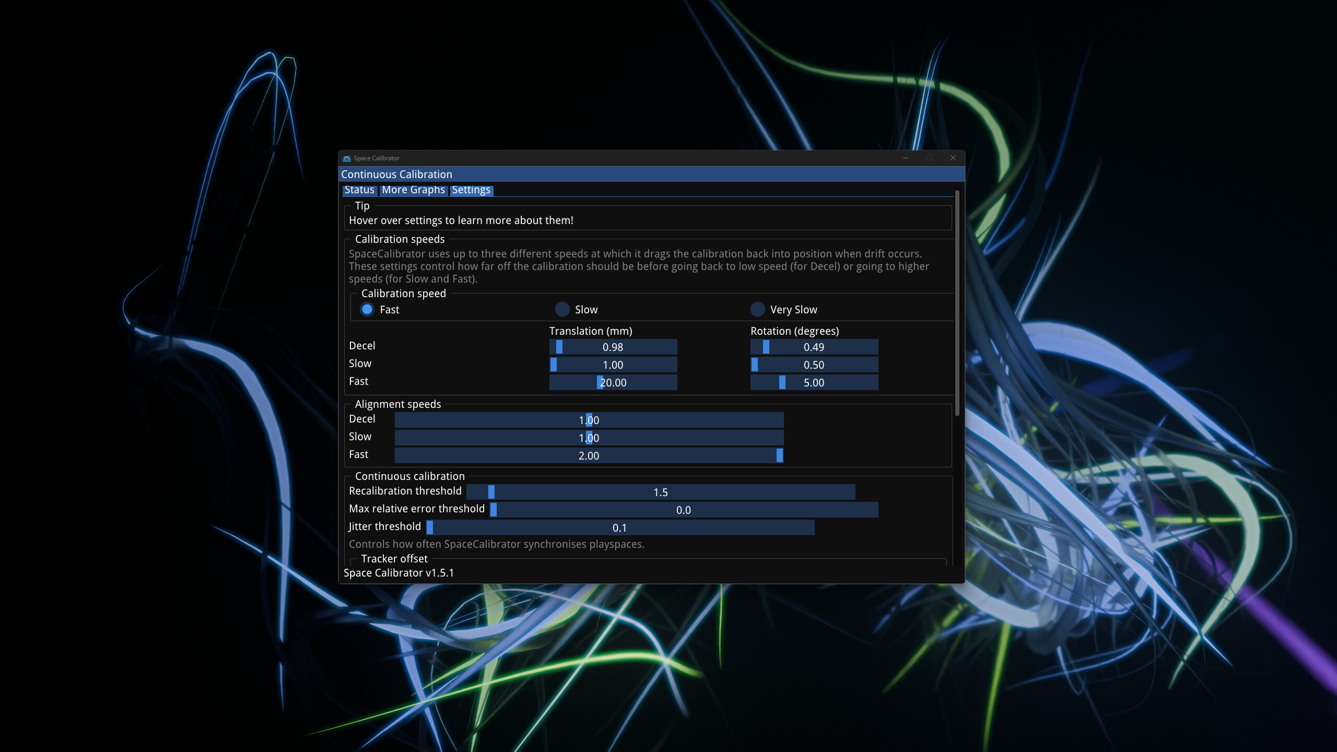Open the More Graphs tab
The image size is (1337, 752).
coord(413,190)
